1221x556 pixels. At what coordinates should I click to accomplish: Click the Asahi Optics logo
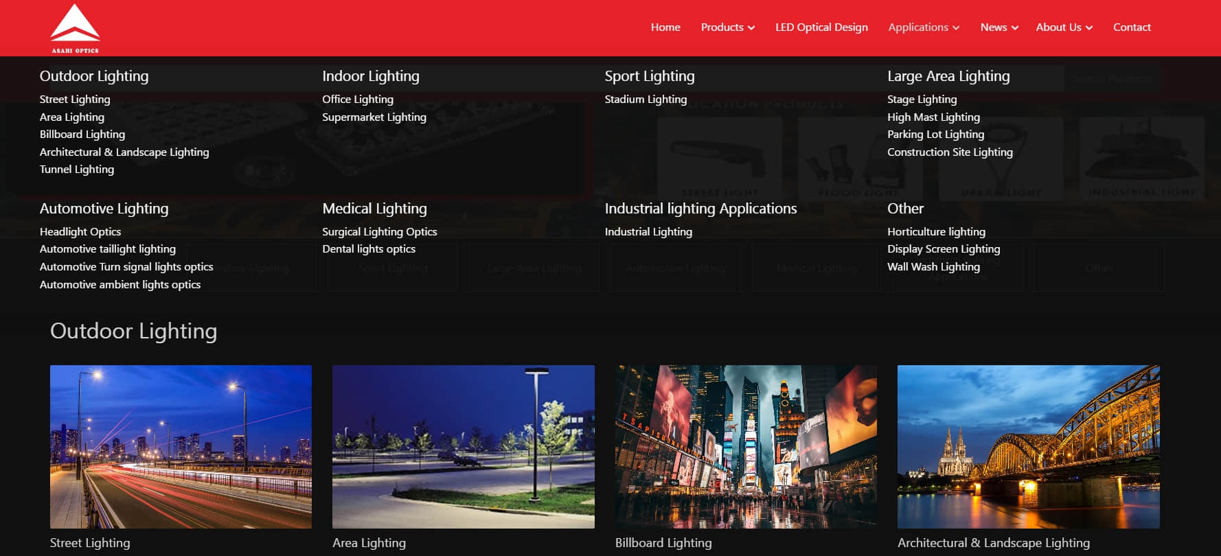(x=76, y=28)
